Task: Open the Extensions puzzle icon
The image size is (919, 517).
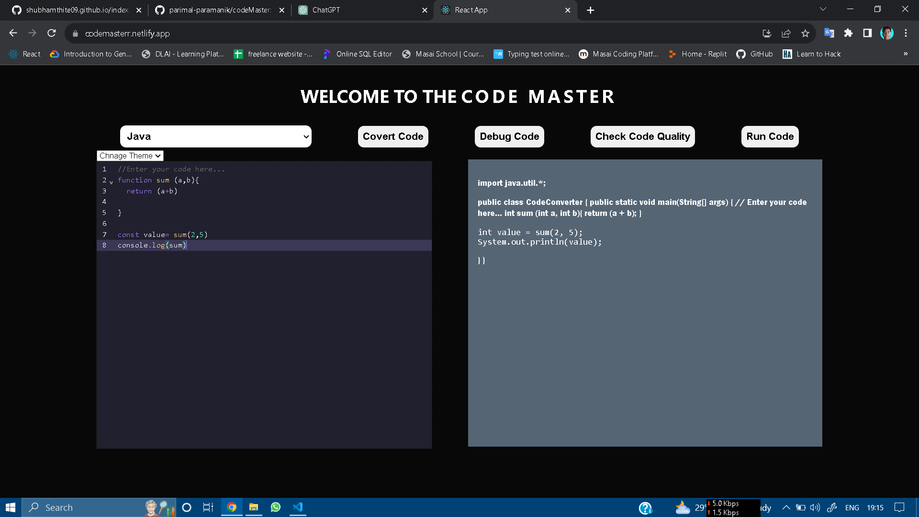Action: pos(848,33)
